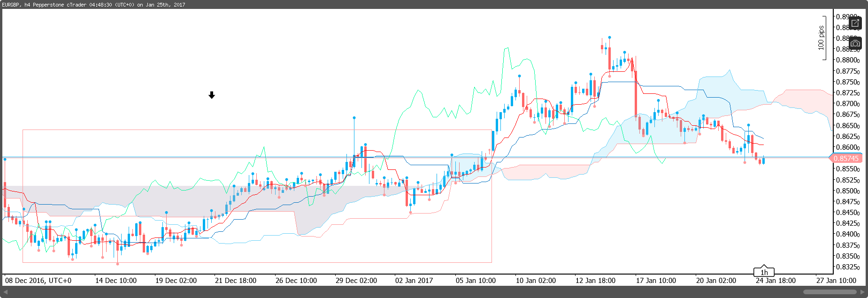Click the horizontal scrollbar thumb
Viewport: 868px width, 298px height.
[830, 292]
